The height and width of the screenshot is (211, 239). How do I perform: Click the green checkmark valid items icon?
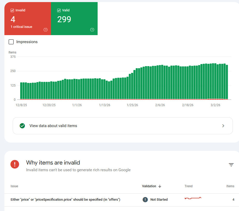click(x=22, y=126)
